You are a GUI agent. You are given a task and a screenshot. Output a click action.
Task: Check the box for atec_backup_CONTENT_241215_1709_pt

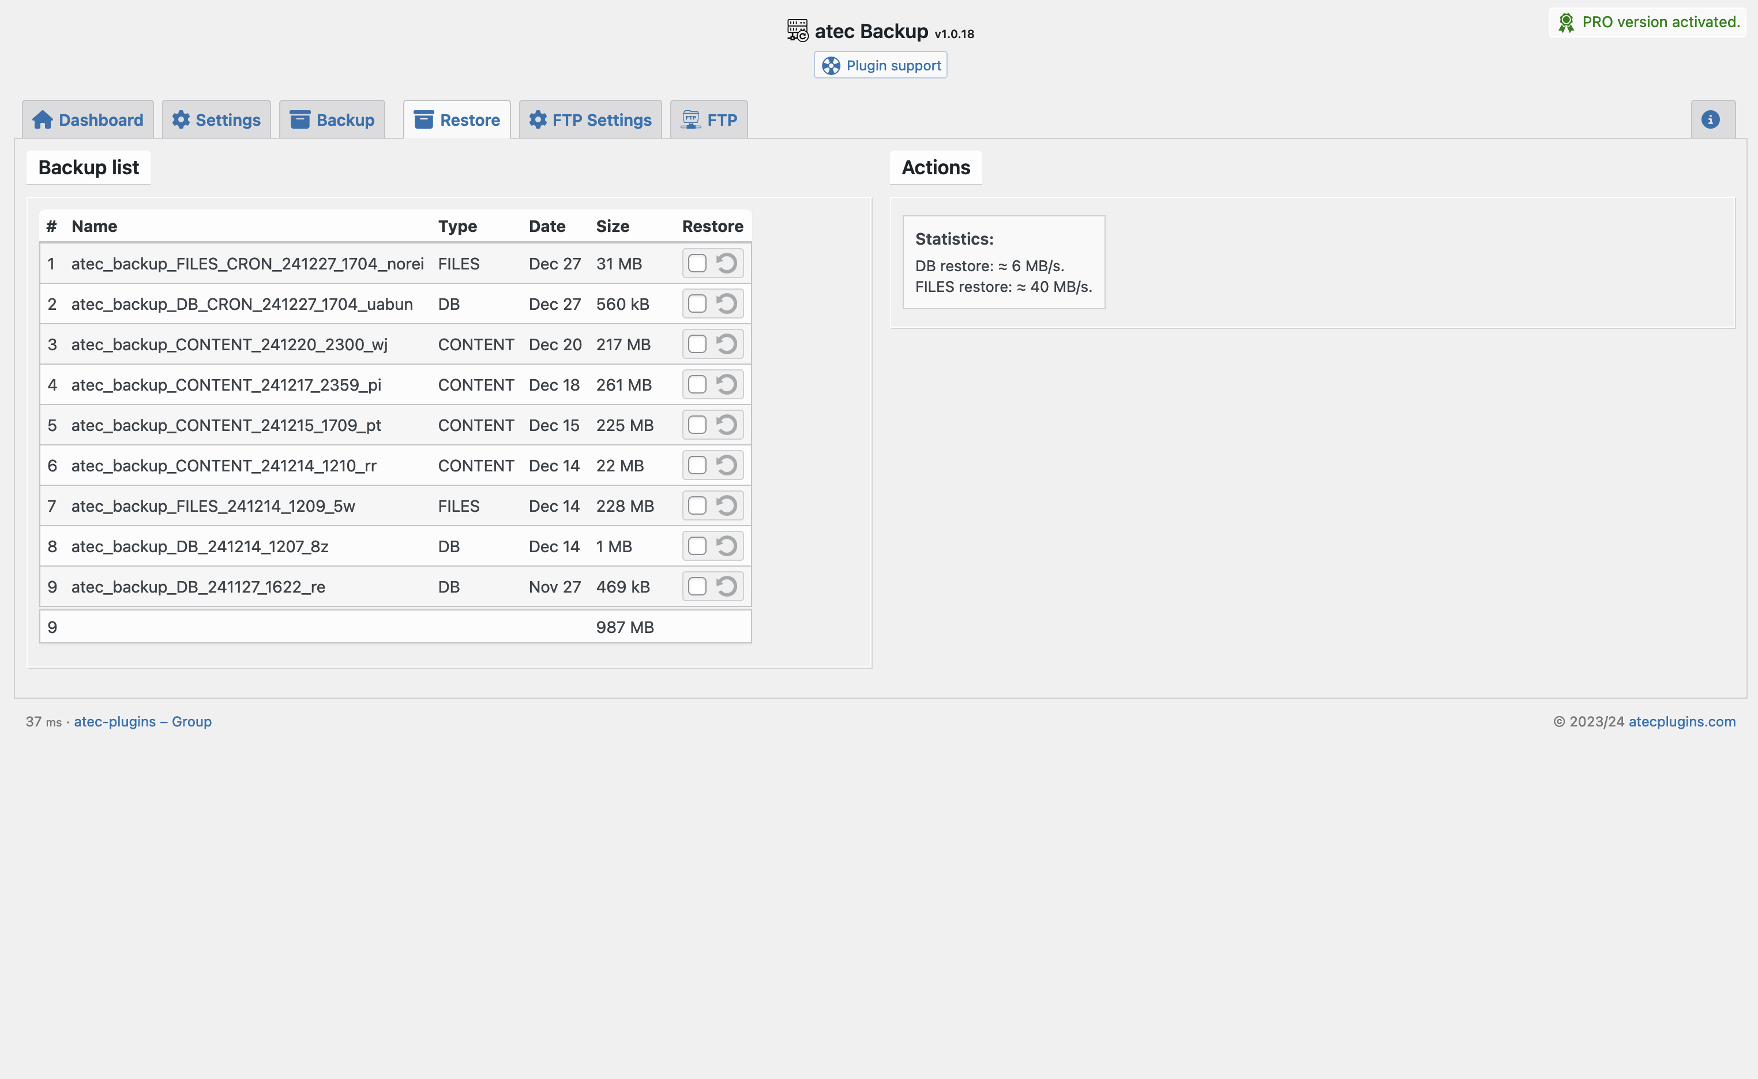click(697, 425)
